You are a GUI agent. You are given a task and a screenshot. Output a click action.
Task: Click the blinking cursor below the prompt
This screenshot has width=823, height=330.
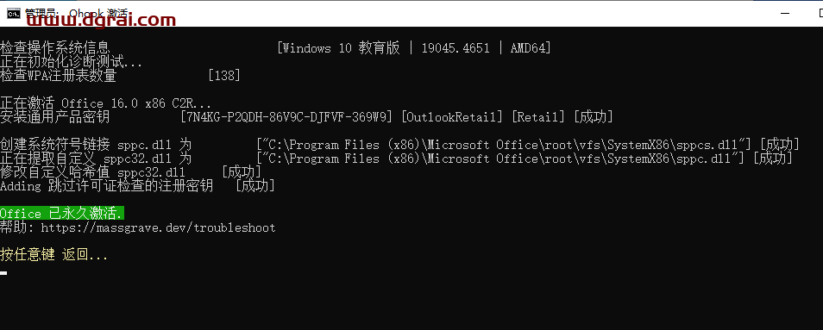pyautogui.click(x=3, y=272)
